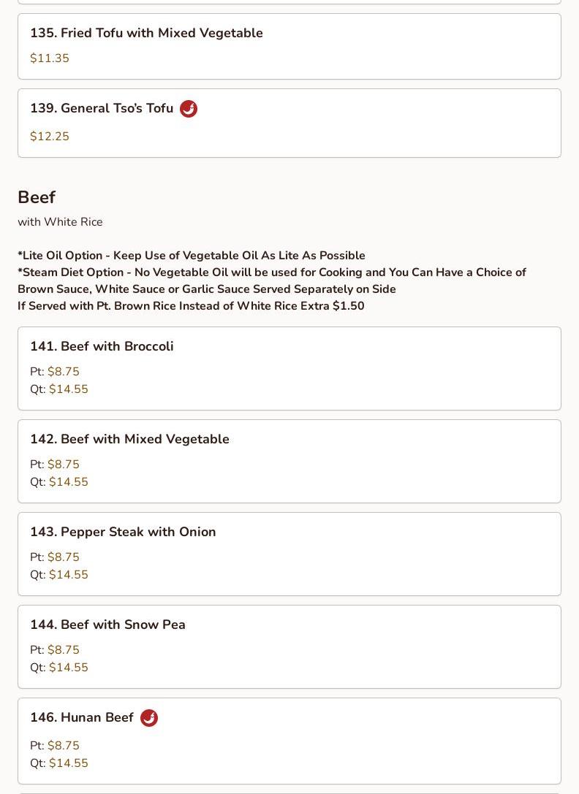Click the Steam Diet Option note text
This screenshot has width=579, height=794.
[271, 280]
